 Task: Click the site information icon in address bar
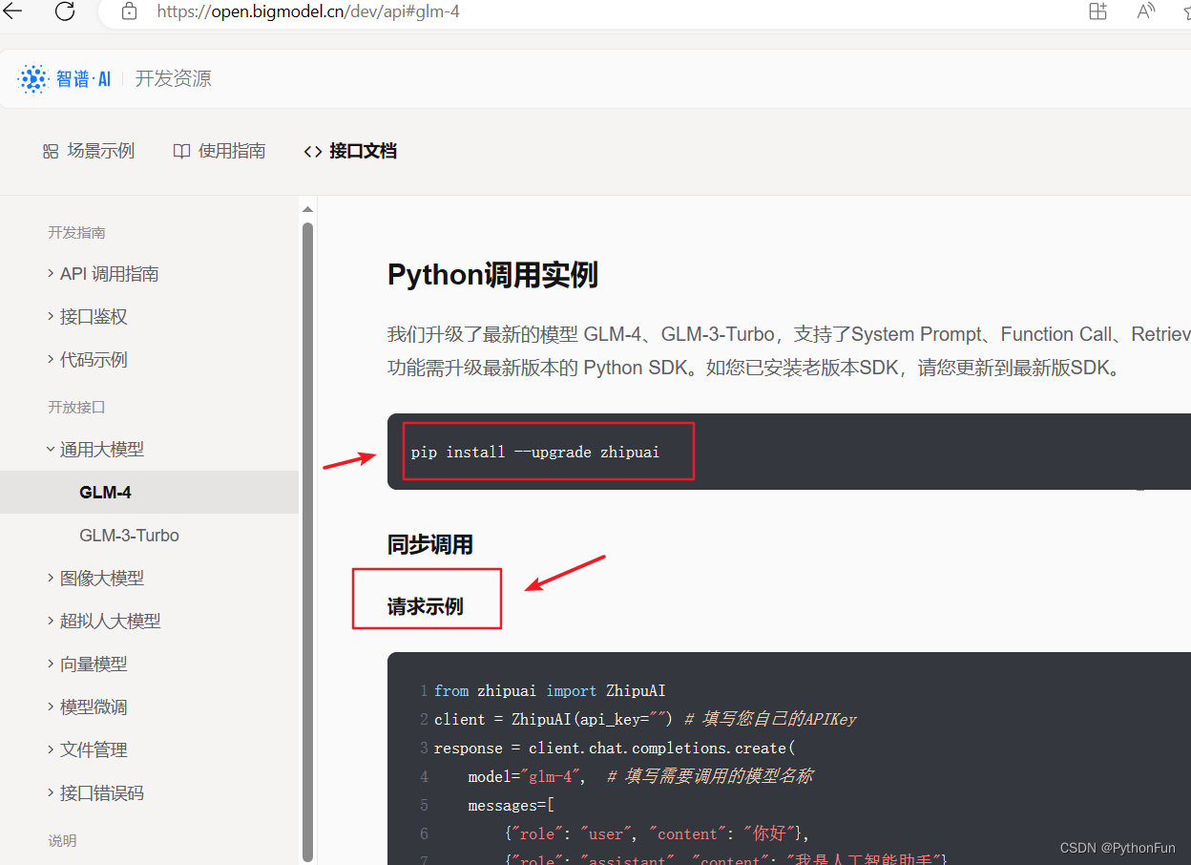(x=129, y=12)
